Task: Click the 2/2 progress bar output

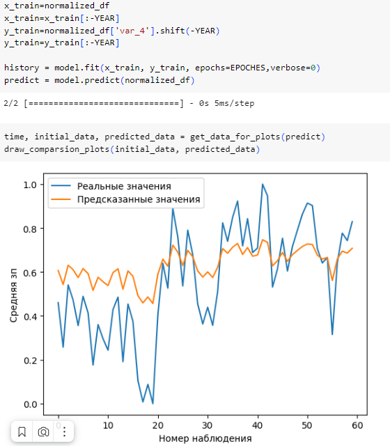Action: coord(129,103)
